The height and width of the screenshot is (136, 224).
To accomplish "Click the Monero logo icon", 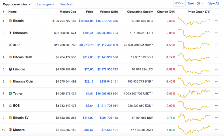I will [10, 130].
